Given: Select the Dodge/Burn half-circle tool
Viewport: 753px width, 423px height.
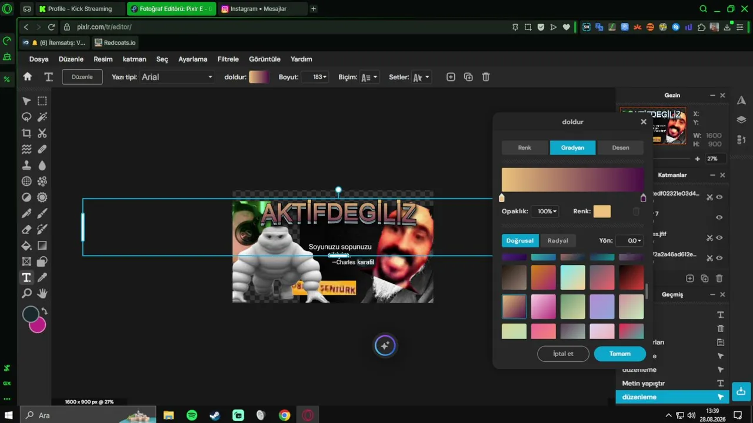Looking at the screenshot, I should 26,197.
